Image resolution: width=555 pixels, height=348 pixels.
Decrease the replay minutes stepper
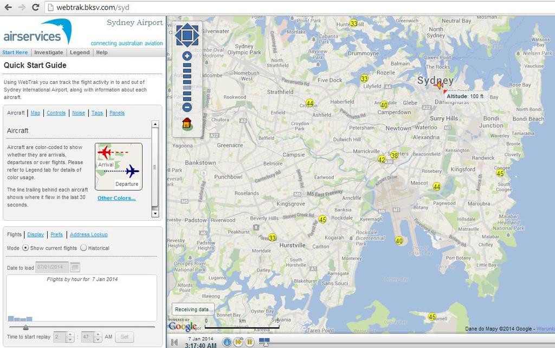[98, 339]
